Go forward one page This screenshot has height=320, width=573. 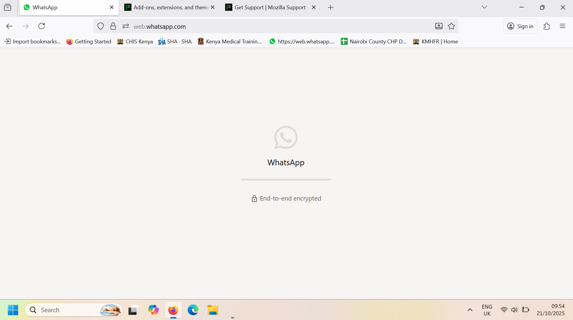[25, 26]
